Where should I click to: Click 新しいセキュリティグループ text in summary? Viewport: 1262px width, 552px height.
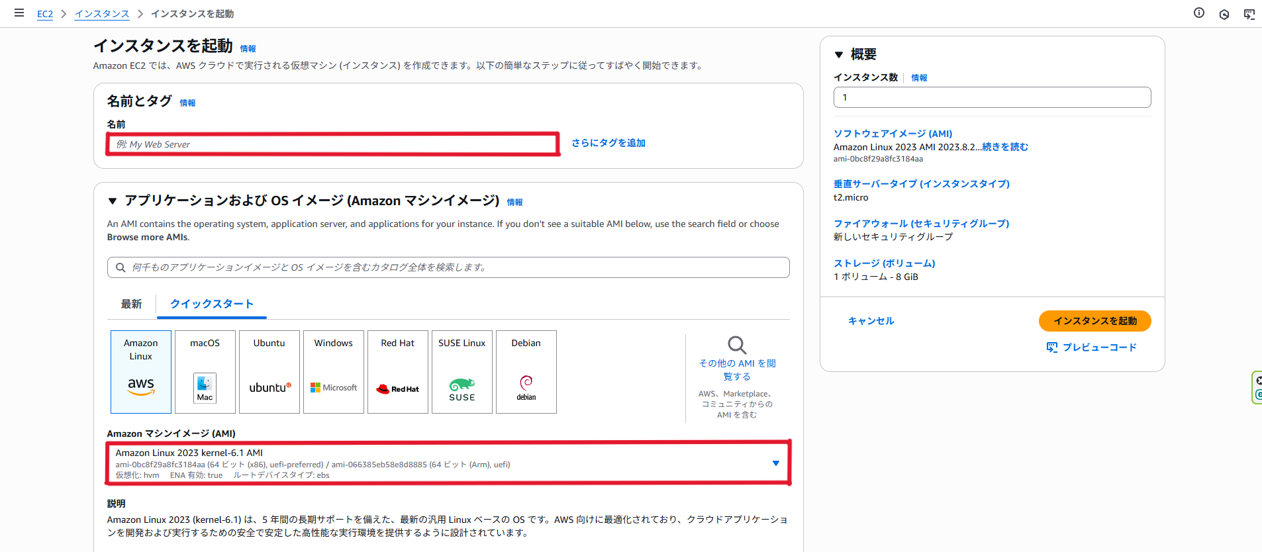[x=893, y=237]
